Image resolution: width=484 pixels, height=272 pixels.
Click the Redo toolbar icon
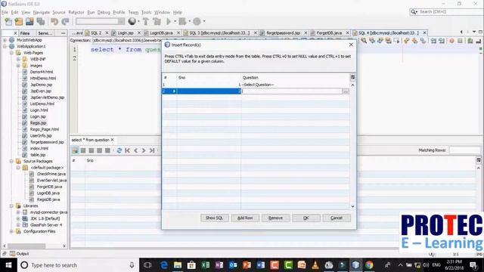65,21
